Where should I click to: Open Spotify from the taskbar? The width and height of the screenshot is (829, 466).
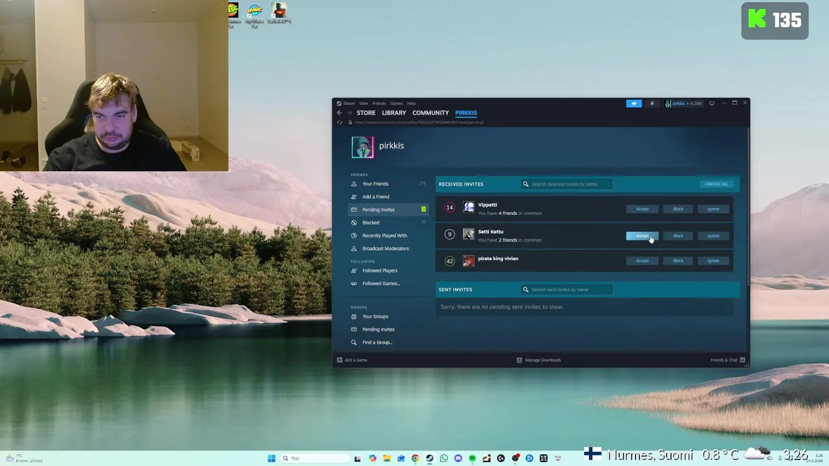[472, 458]
